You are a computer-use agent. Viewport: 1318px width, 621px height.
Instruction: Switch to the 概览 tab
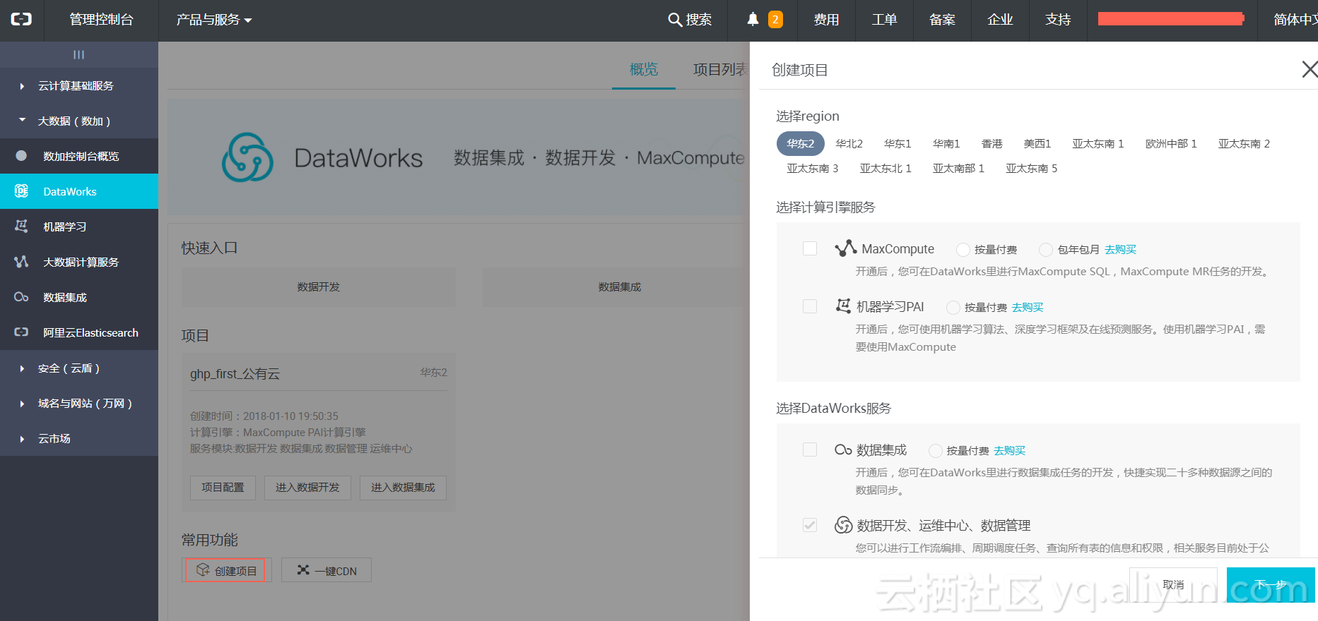click(x=644, y=69)
